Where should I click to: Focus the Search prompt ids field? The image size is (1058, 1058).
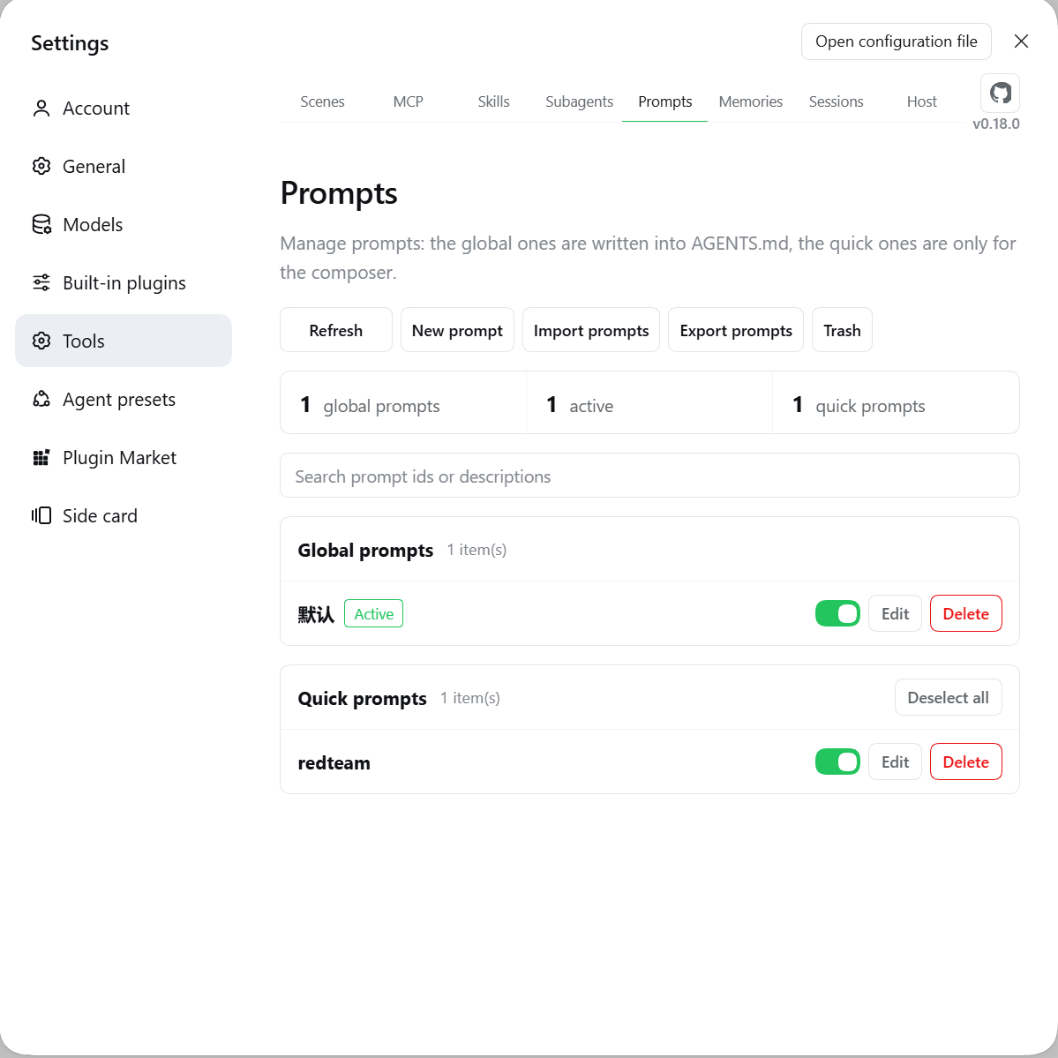click(649, 476)
